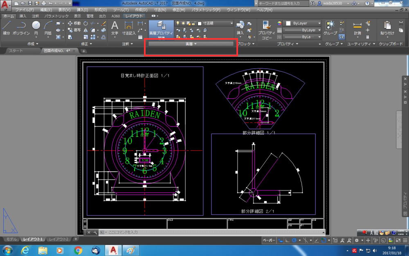Open the AutoCAD application menu (red A)
409x256 pixels.
[x=6, y=5]
